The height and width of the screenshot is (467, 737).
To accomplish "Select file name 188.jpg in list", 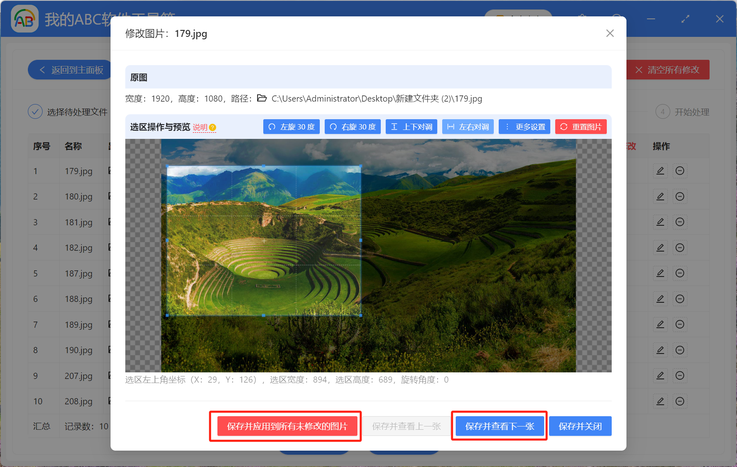I will (x=79, y=299).
